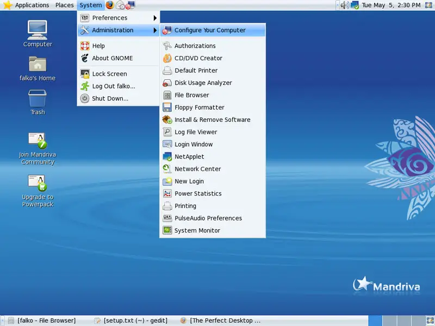The image size is (435, 326).
Task: Open Power Statistics
Action: tap(213, 193)
